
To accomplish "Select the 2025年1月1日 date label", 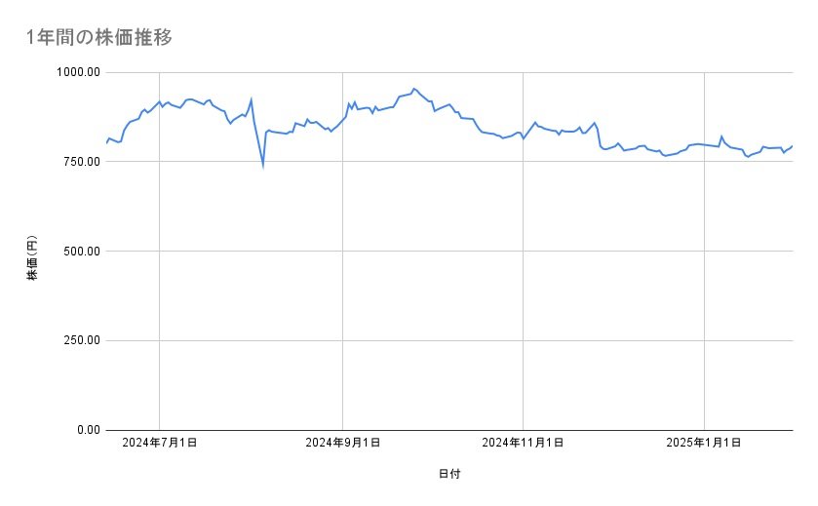I will point(704,443).
